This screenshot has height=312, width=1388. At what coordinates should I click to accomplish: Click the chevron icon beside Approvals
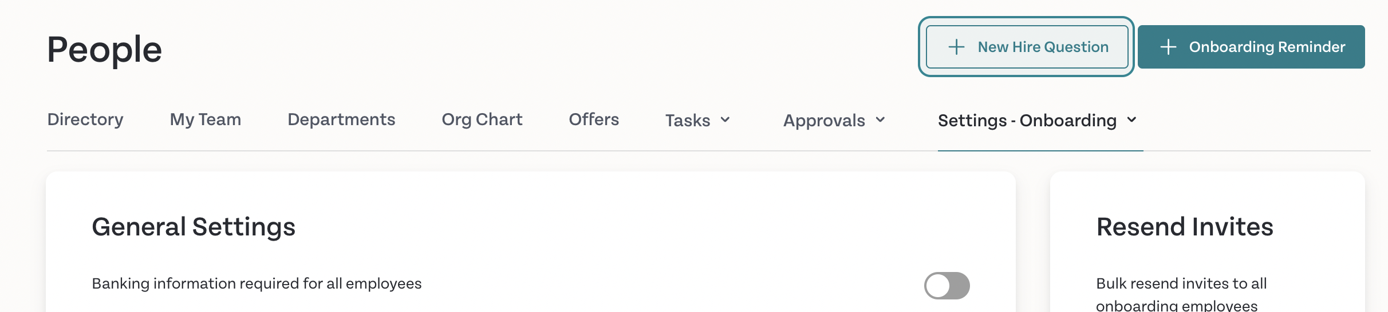(880, 120)
